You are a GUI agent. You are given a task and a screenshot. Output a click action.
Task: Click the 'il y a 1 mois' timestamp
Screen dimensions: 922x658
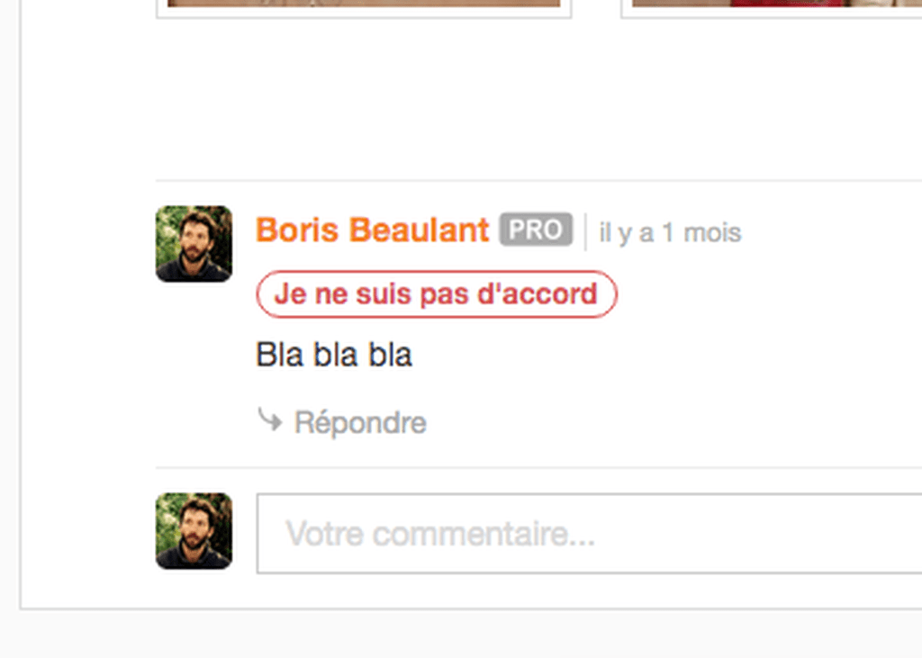tap(670, 233)
